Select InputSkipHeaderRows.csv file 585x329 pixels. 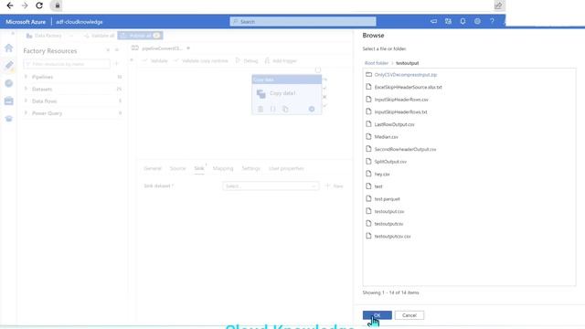(x=401, y=100)
